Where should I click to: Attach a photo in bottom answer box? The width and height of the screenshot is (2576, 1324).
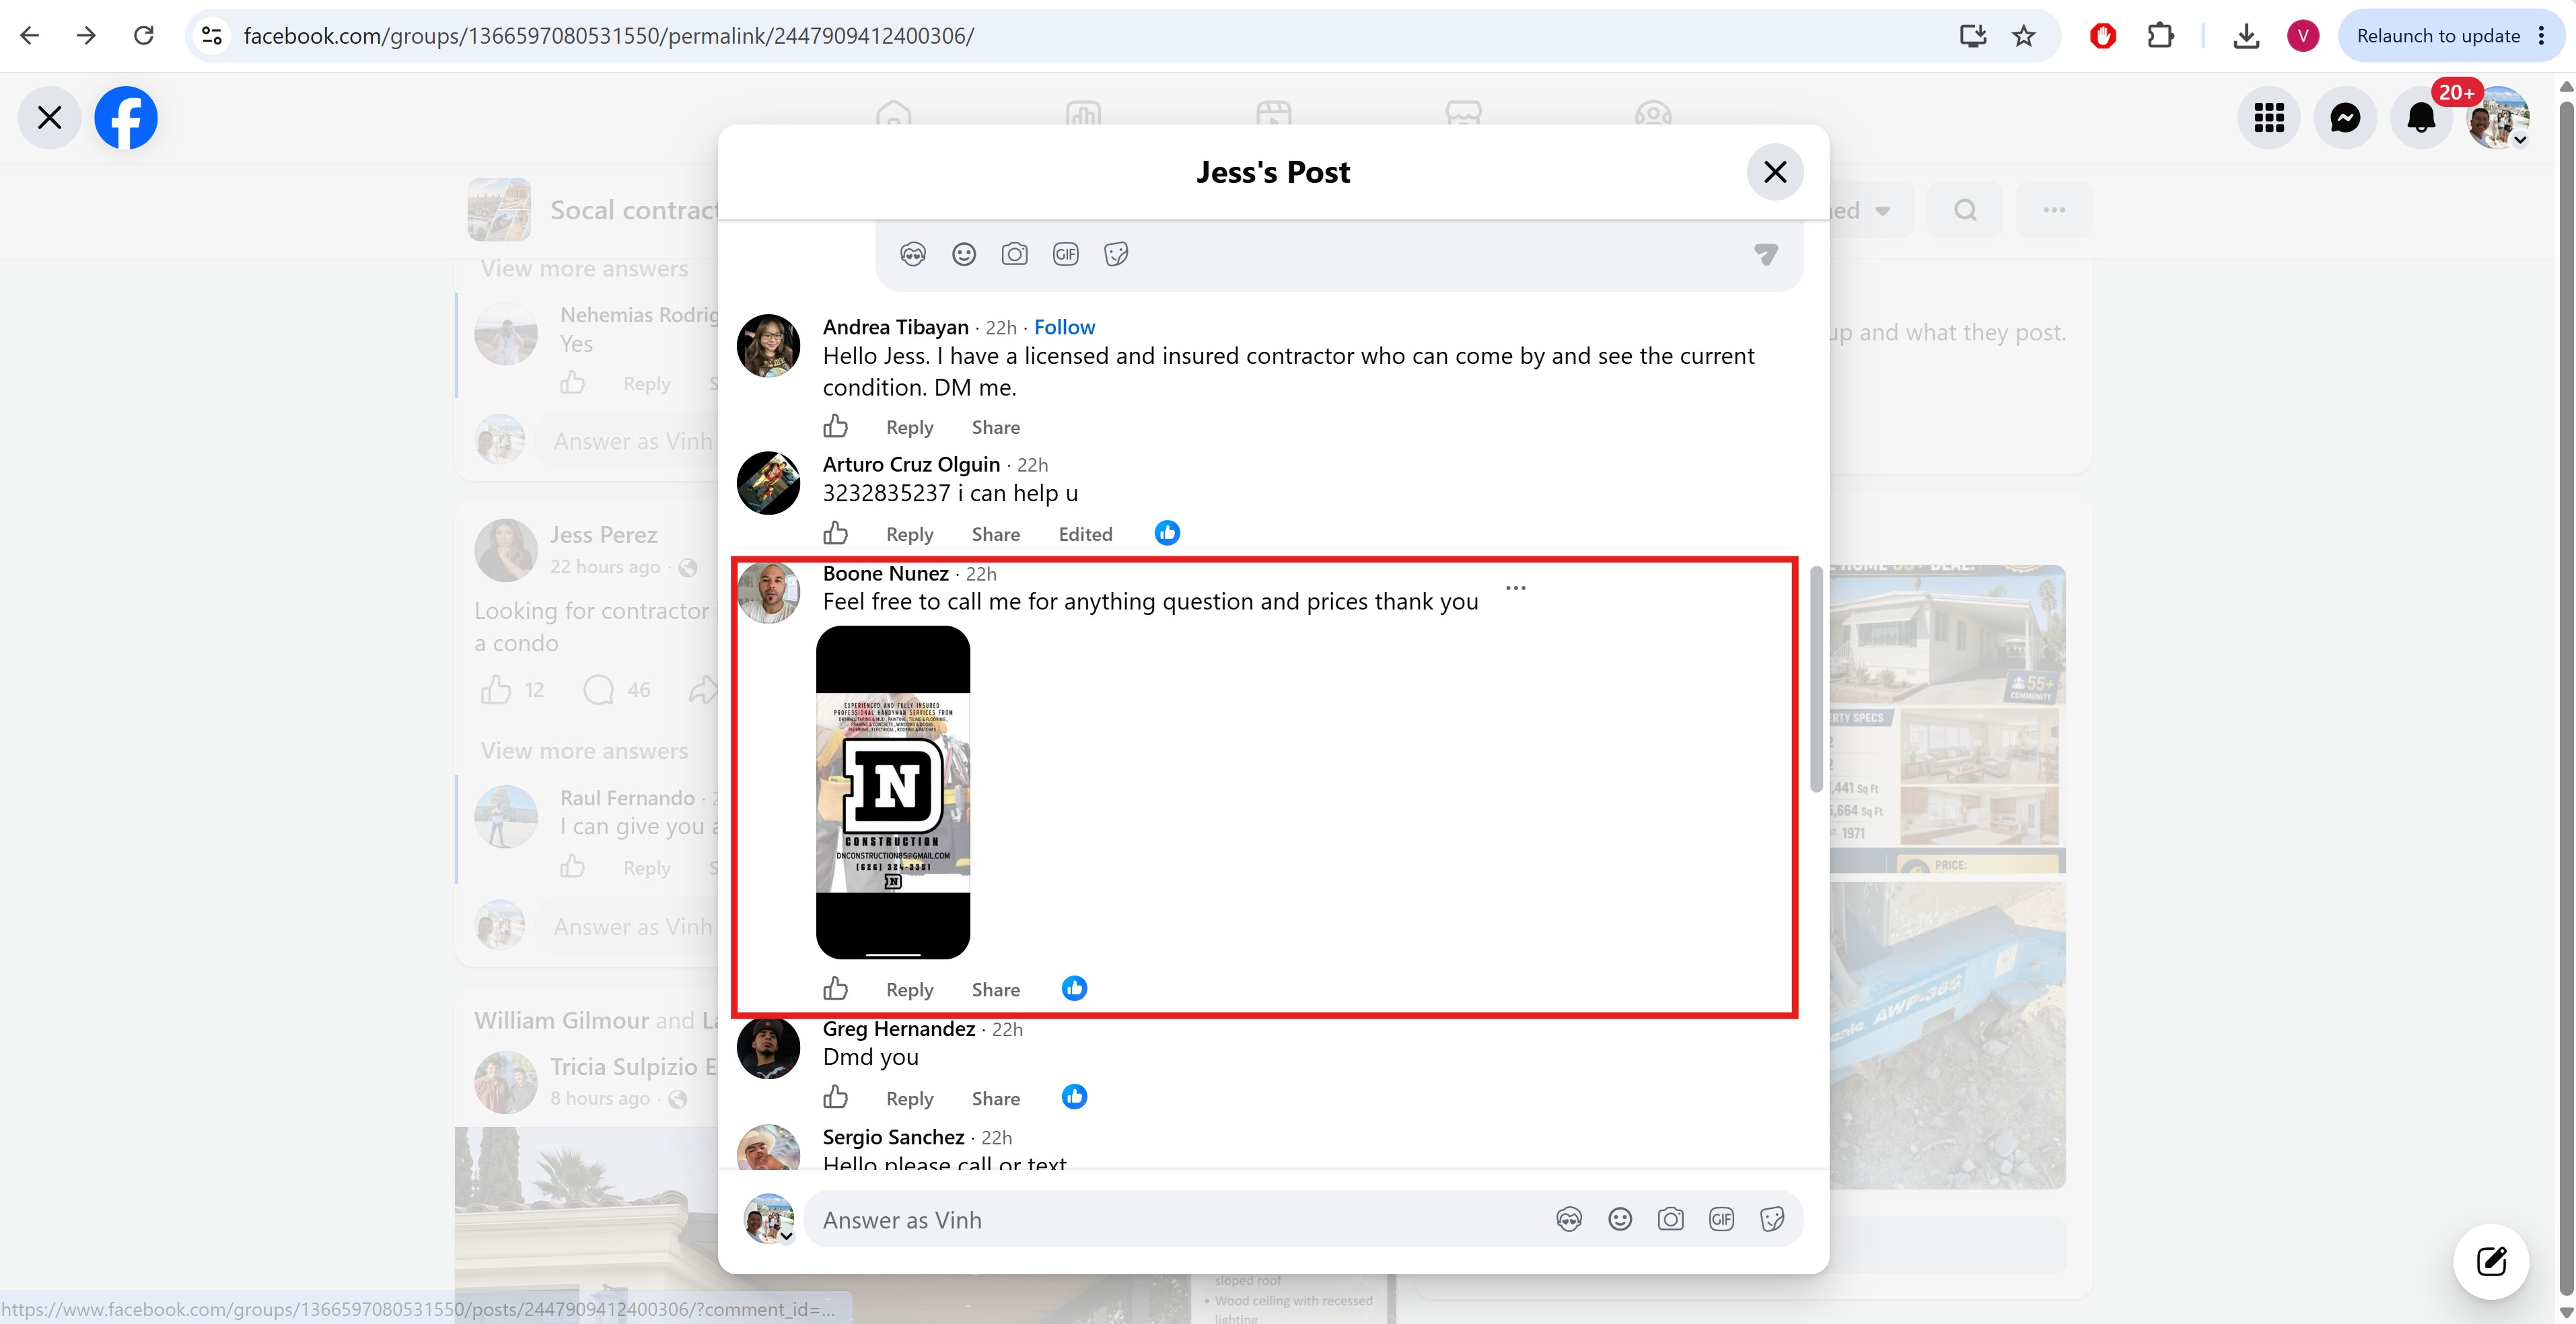(x=1670, y=1219)
